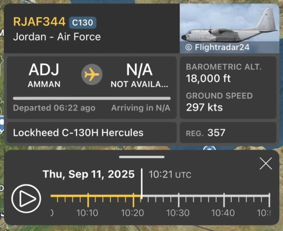Click the play button on playback timeline
This screenshot has height=231, width=283.
point(26,199)
